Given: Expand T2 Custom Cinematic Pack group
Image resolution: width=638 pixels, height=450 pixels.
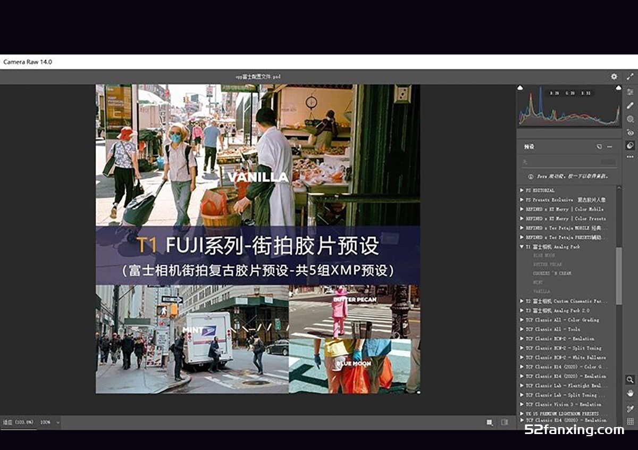Looking at the screenshot, I should 522,301.
